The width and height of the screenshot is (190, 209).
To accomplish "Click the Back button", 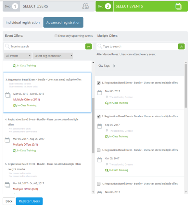I will (x=9, y=201).
